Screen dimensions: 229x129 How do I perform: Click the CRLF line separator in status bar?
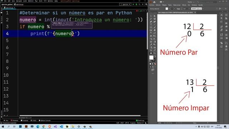click(x=122, y=123)
